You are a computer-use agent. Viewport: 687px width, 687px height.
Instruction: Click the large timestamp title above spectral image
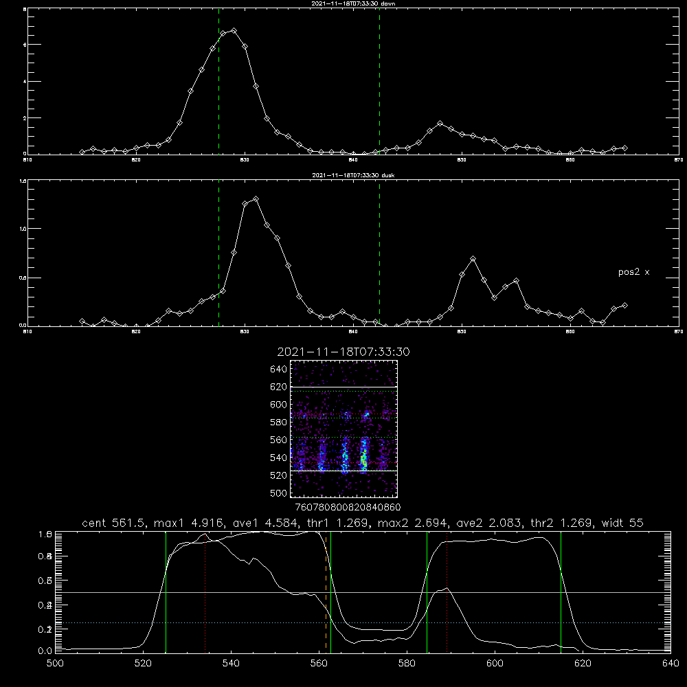343,352
